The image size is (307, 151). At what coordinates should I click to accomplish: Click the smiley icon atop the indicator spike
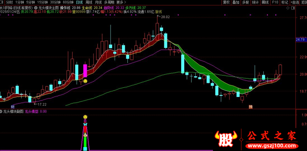tap(85, 117)
